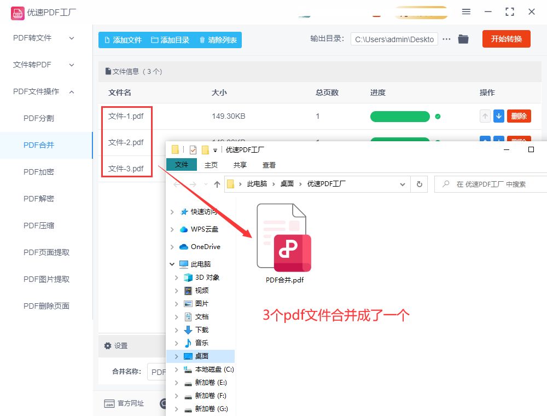Expand 新加卷 (E:) tree node
This screenshot has width=547, height=416.
(177, 383)
